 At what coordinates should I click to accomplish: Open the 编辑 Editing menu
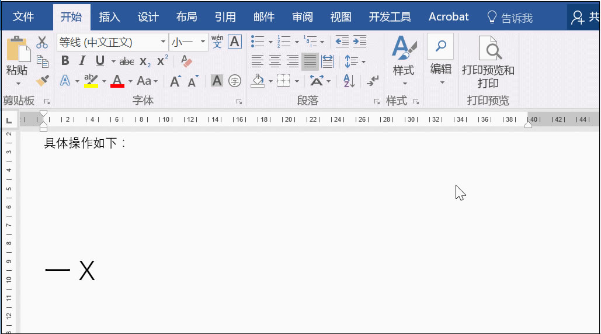pos(441,60)
